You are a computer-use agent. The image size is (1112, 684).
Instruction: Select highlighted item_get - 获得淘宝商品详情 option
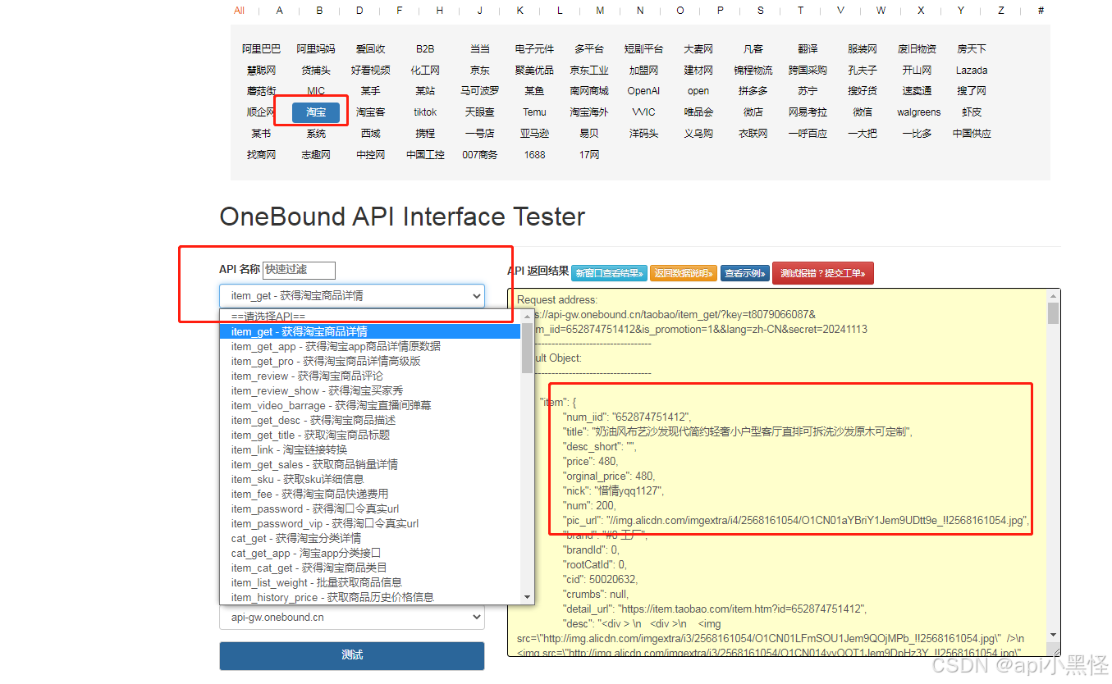coord(370,331)
